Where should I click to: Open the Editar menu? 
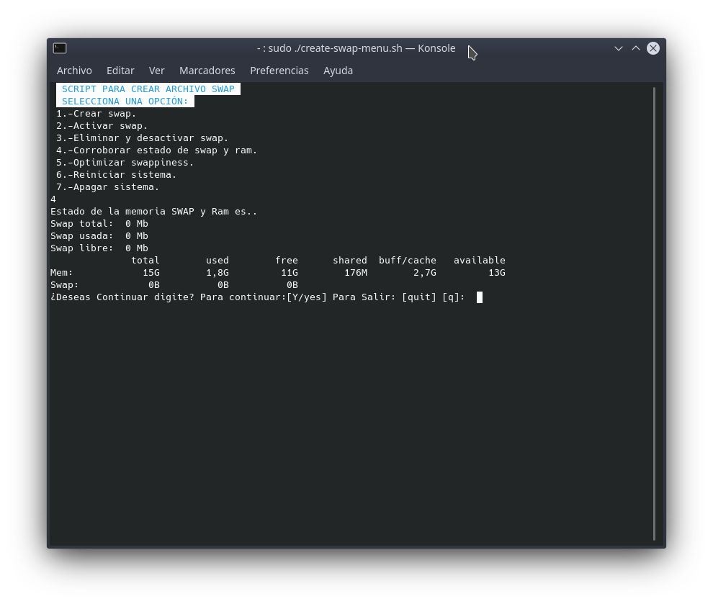pos(120,71)
